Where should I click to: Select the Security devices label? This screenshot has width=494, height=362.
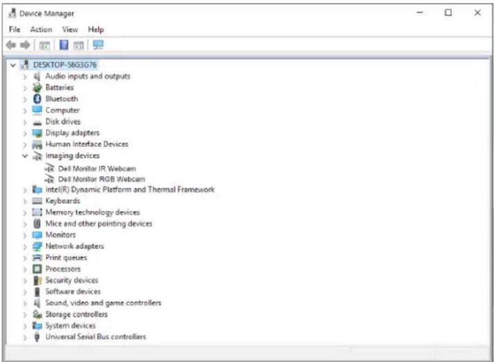[72, 280]
